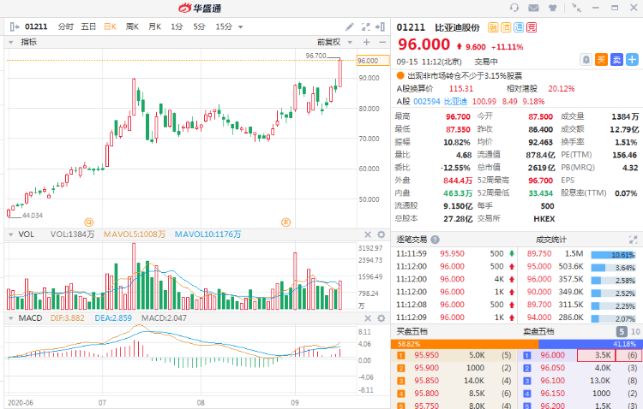Open the skin theme shirt icon

click(552, 8)
